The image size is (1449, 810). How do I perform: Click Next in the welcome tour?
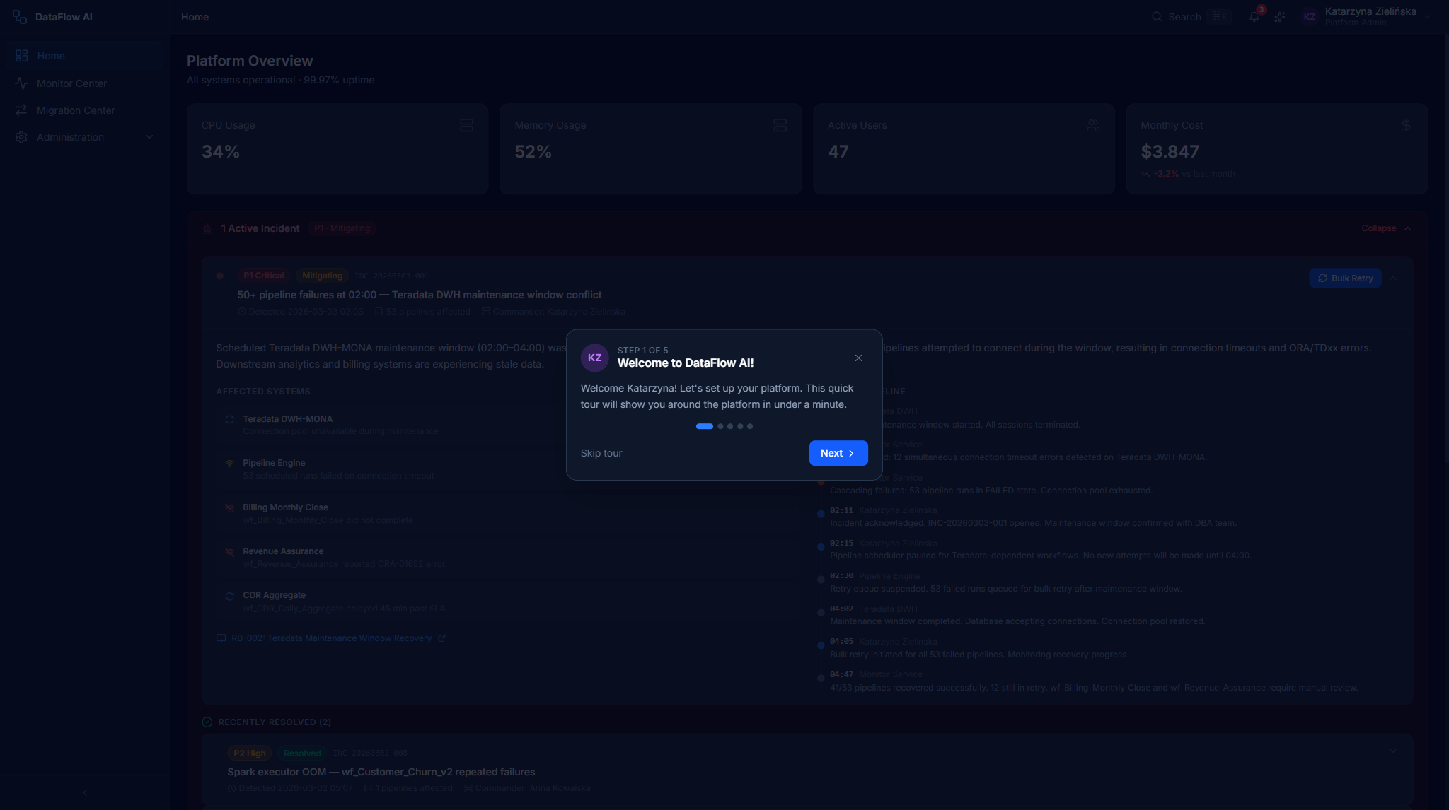(838, 453)
